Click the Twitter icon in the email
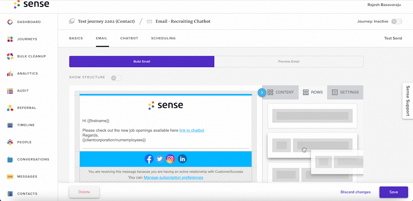Screen dimensions: 413x201 click(160, 159)
